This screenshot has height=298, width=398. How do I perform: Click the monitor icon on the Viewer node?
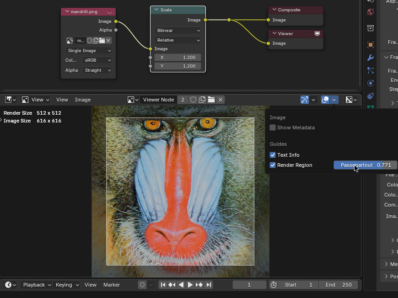click(x=317, y=34)
